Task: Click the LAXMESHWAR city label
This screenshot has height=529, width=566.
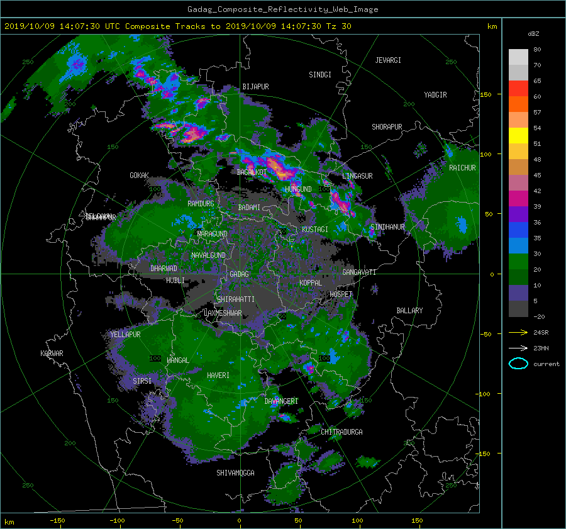Action: coord(223,313)
